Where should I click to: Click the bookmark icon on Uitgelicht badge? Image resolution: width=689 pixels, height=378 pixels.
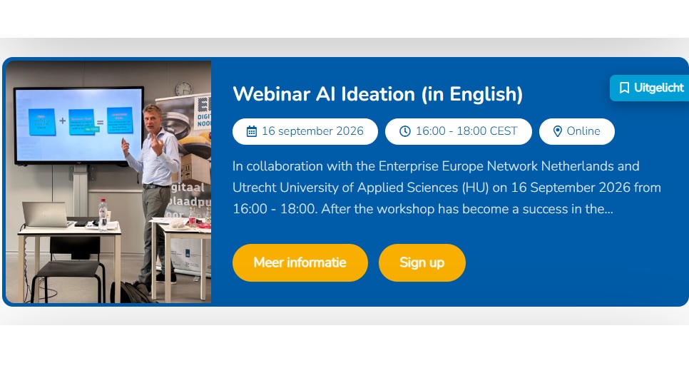[624, 88]
